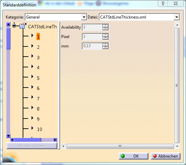Click the tree scroll up arrow
Screen dimensions: 186x165
point(8,24)
